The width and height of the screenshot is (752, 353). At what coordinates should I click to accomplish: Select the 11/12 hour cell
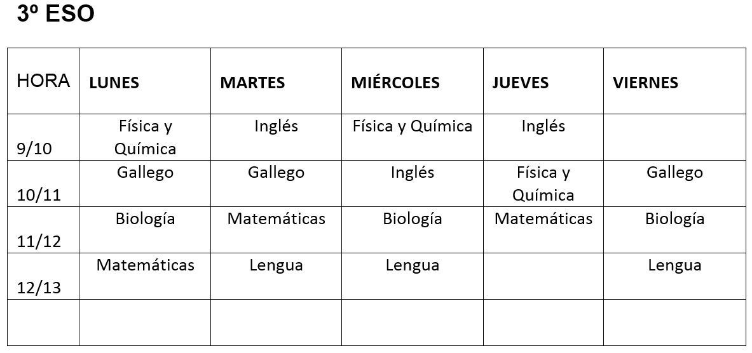(x=43, y=230)
